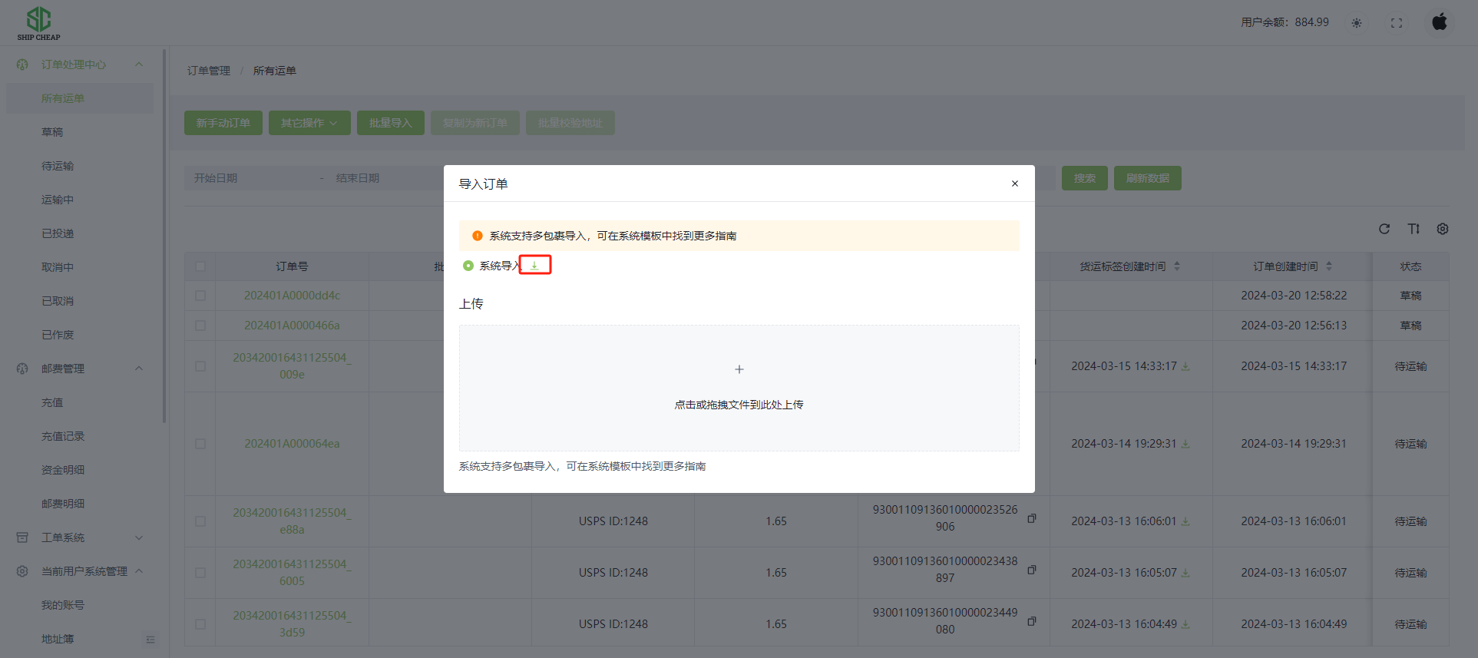Open the table settings gear icon
This screenshot has height=658, width=1478.
pyautogui.click(x=1443, y=229)
